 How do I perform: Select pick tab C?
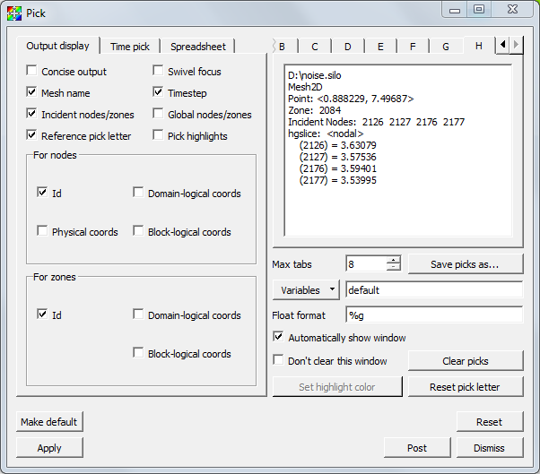pos(315,47)
